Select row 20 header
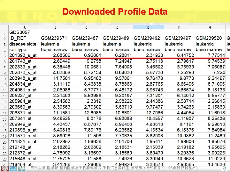The image size is (230, 172). coord(4,142)
